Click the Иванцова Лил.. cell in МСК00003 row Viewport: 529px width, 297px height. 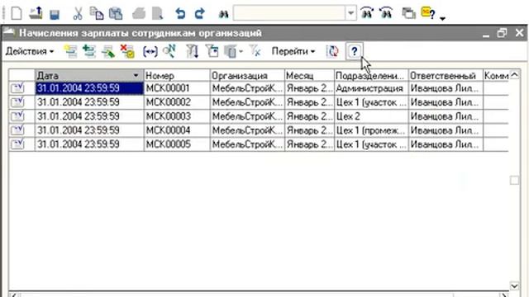[446, 116]
